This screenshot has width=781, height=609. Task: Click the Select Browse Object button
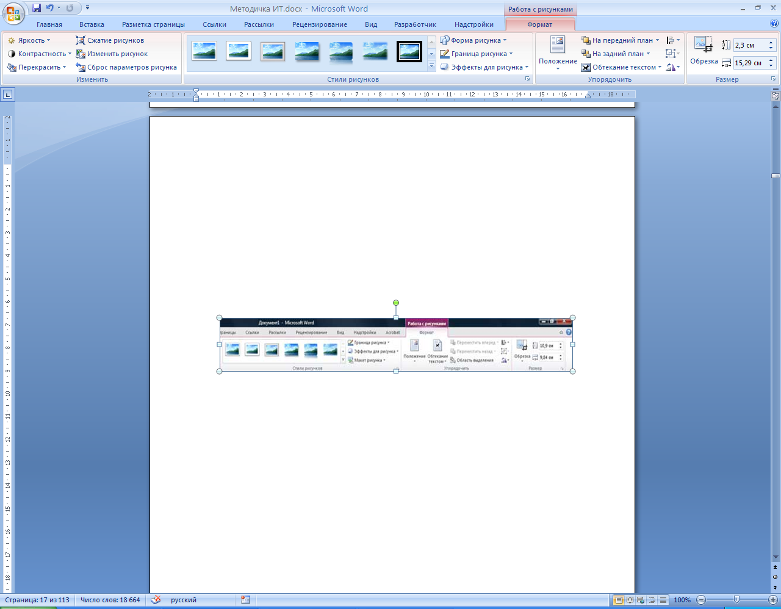pyautogui.click(x=776, y=577)
